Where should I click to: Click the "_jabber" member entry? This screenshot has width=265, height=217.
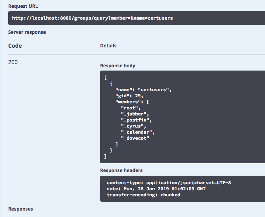coord(135,114)
